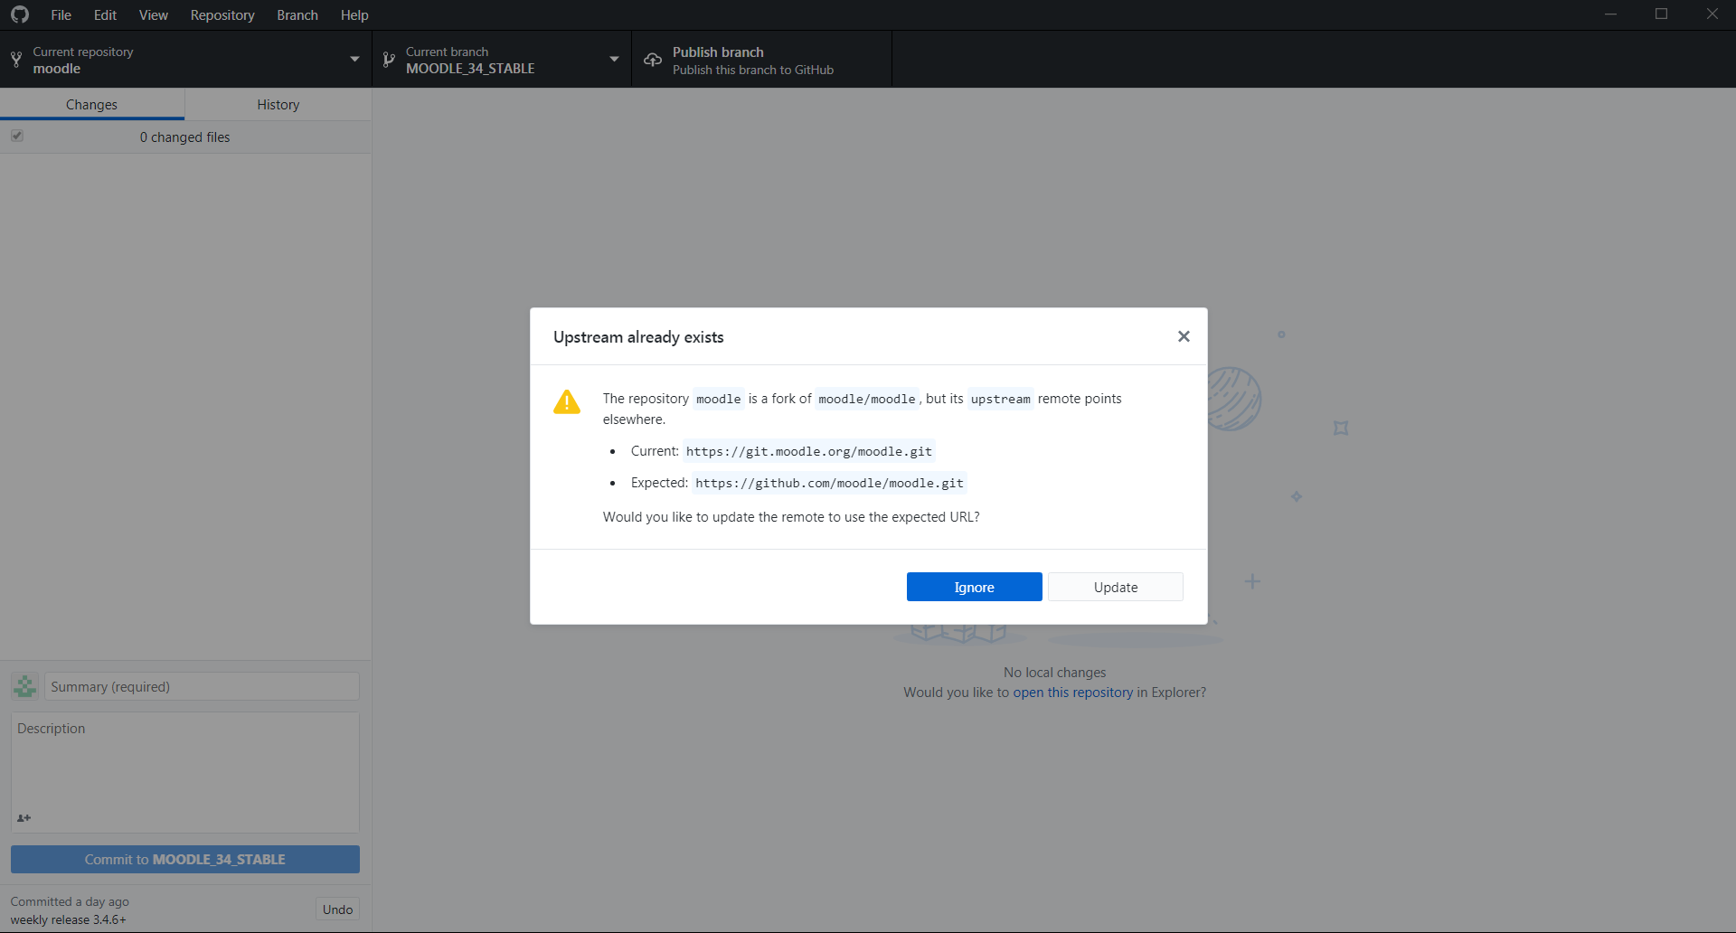This screenshot has height=933, width=1736.
Task: Minimize the GitHub Desktop window
Action: click(1610, 14)
